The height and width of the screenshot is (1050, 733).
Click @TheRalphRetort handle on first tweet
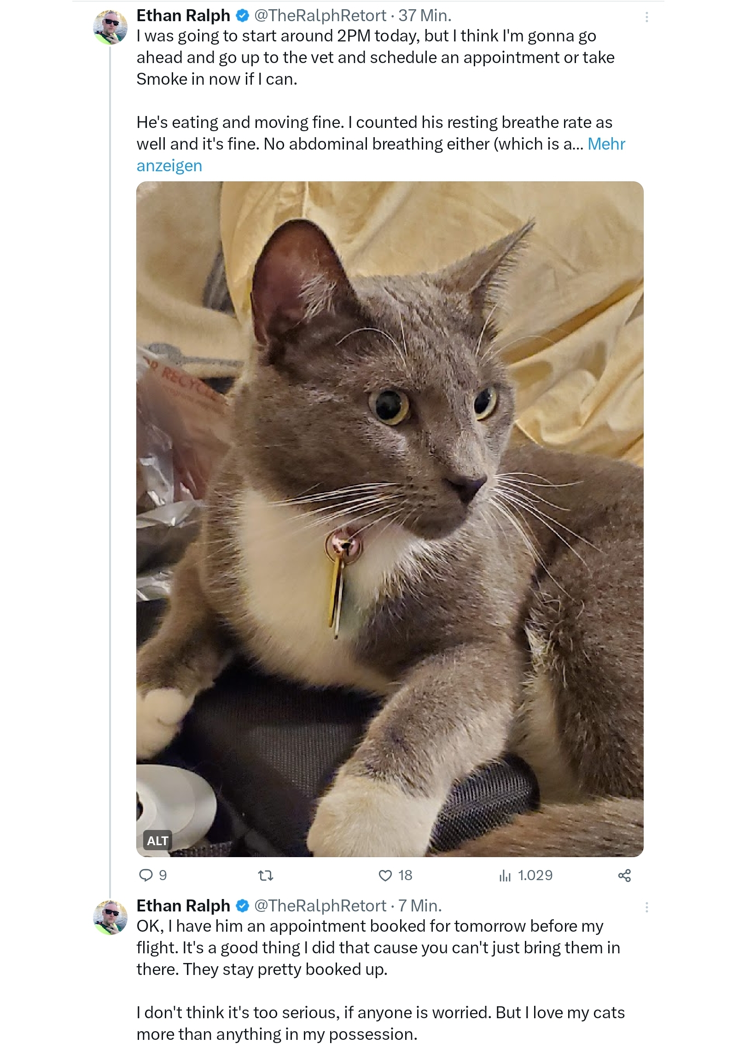pos(320,16)
